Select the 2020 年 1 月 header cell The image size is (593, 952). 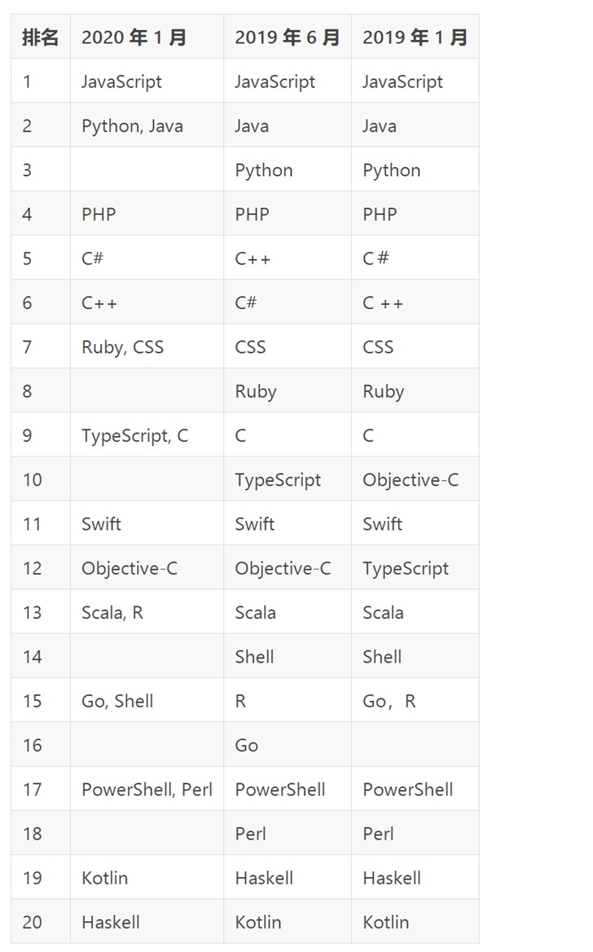tap(147, 37)
